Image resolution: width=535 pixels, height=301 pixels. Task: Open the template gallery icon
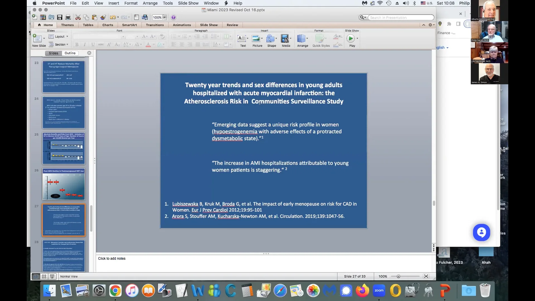pos(43,17)
